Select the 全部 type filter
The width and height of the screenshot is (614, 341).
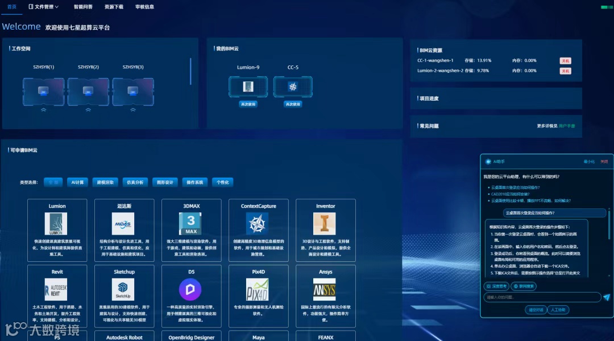pos(53,182)
